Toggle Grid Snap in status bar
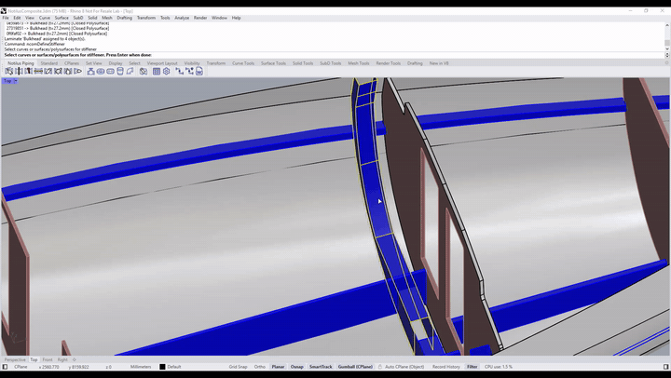The image size is (671, 378). pos(238,367)
